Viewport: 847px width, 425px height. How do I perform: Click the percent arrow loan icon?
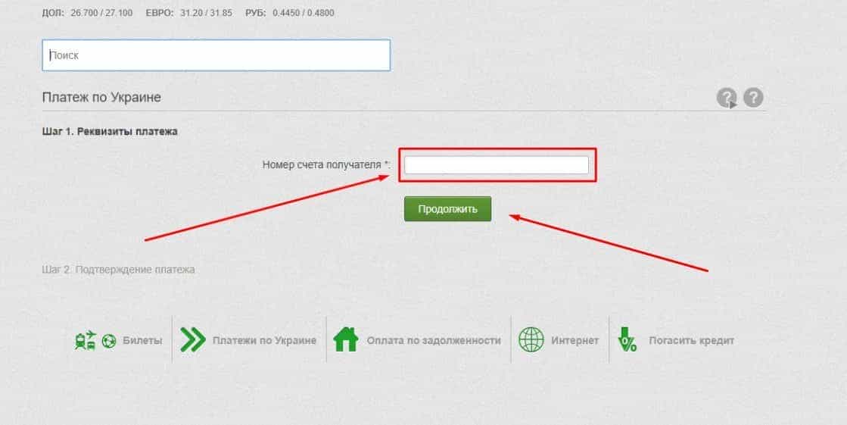(627, 340)
